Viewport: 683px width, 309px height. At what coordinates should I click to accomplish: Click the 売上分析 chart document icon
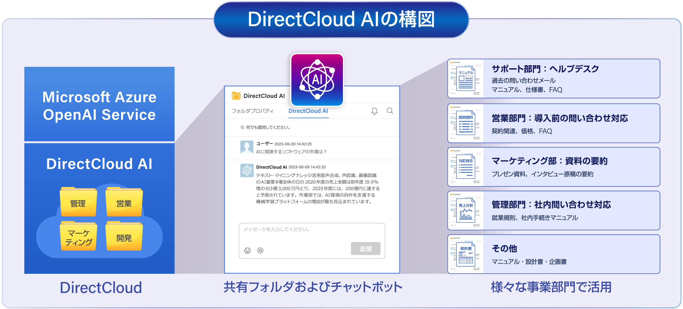pos(466,210)
